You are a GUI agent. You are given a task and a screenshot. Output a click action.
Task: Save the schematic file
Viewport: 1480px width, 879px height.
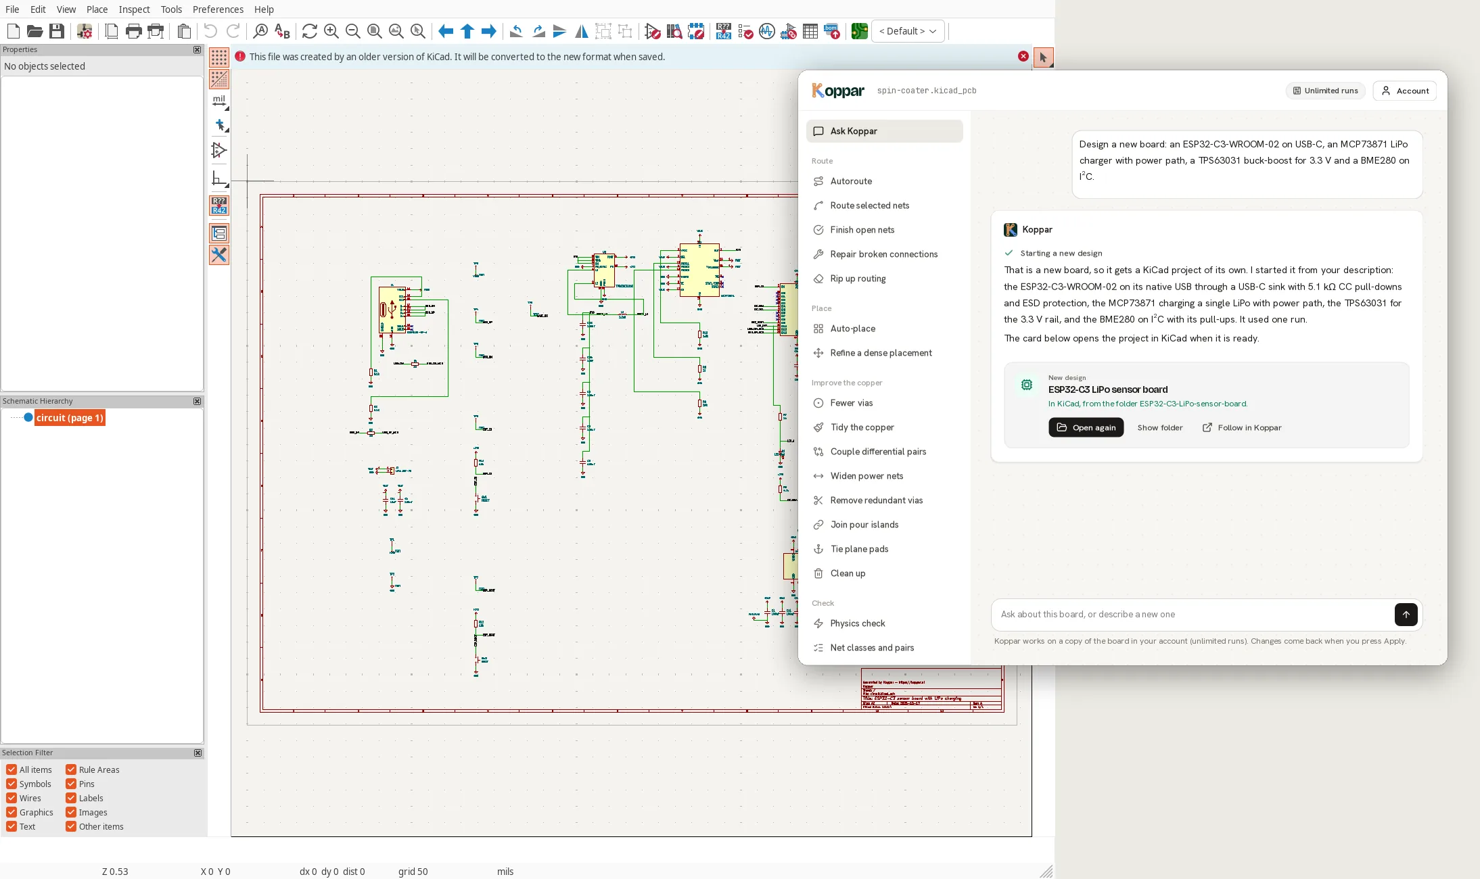coord(57,31)
